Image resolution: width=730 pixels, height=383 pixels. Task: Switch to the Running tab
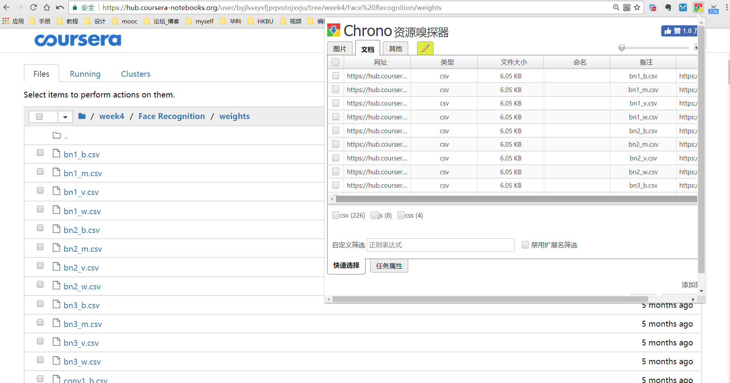coord(85,74)
